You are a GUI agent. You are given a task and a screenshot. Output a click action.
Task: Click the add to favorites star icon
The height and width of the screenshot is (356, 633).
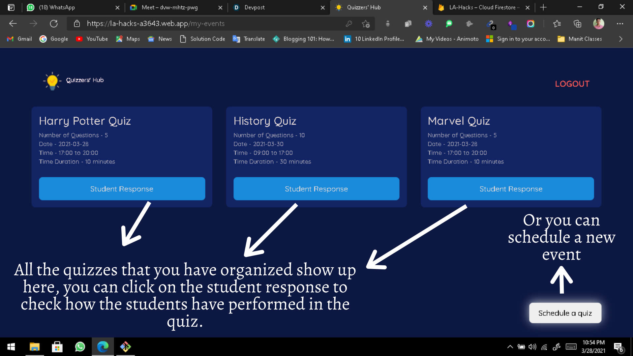[366, 24]
